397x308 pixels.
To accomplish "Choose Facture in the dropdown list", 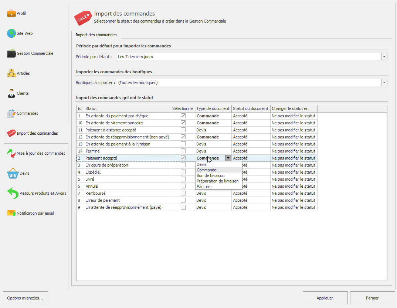I will point(219,187).
